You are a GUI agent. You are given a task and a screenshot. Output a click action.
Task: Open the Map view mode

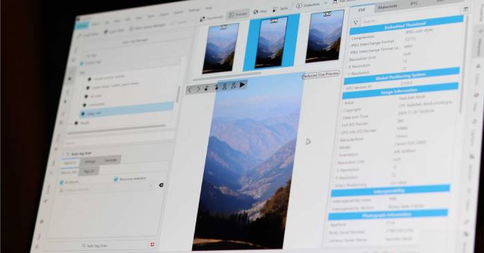(260, 12)
